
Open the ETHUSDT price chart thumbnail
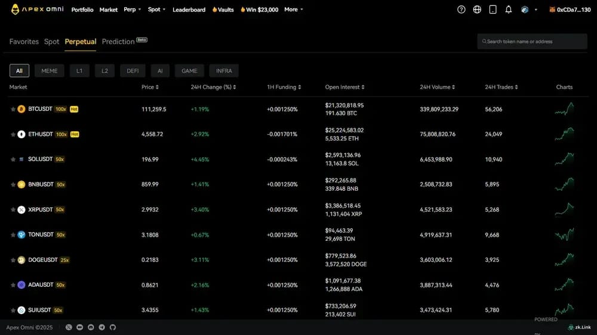point(564,134)
